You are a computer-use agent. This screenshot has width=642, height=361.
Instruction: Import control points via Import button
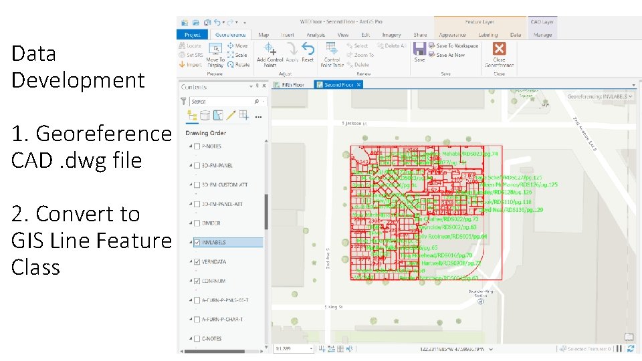click(191, 65)
